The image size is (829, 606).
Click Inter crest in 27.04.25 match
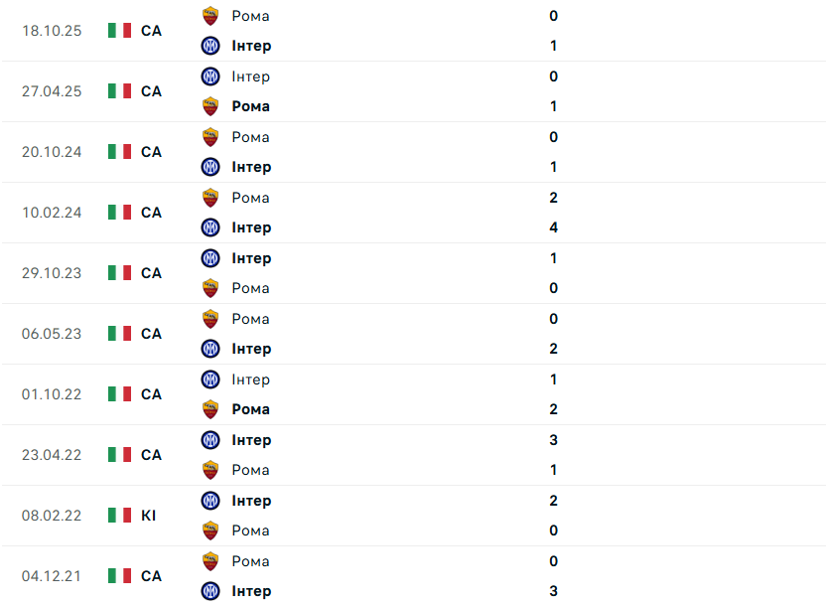pyautogui.click(x=209, y=76)
